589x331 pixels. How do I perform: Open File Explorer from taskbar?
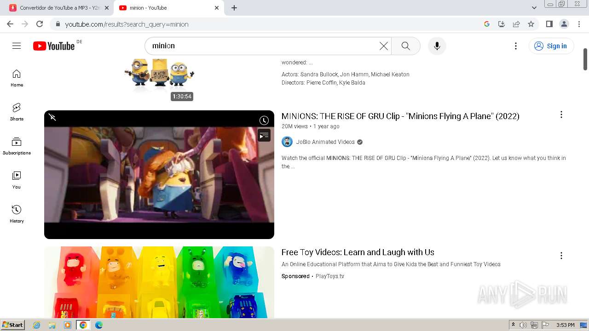52,325
